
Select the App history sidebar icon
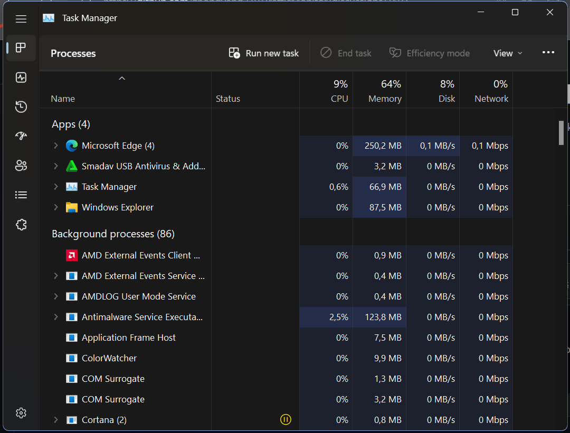tap(21, 107)
